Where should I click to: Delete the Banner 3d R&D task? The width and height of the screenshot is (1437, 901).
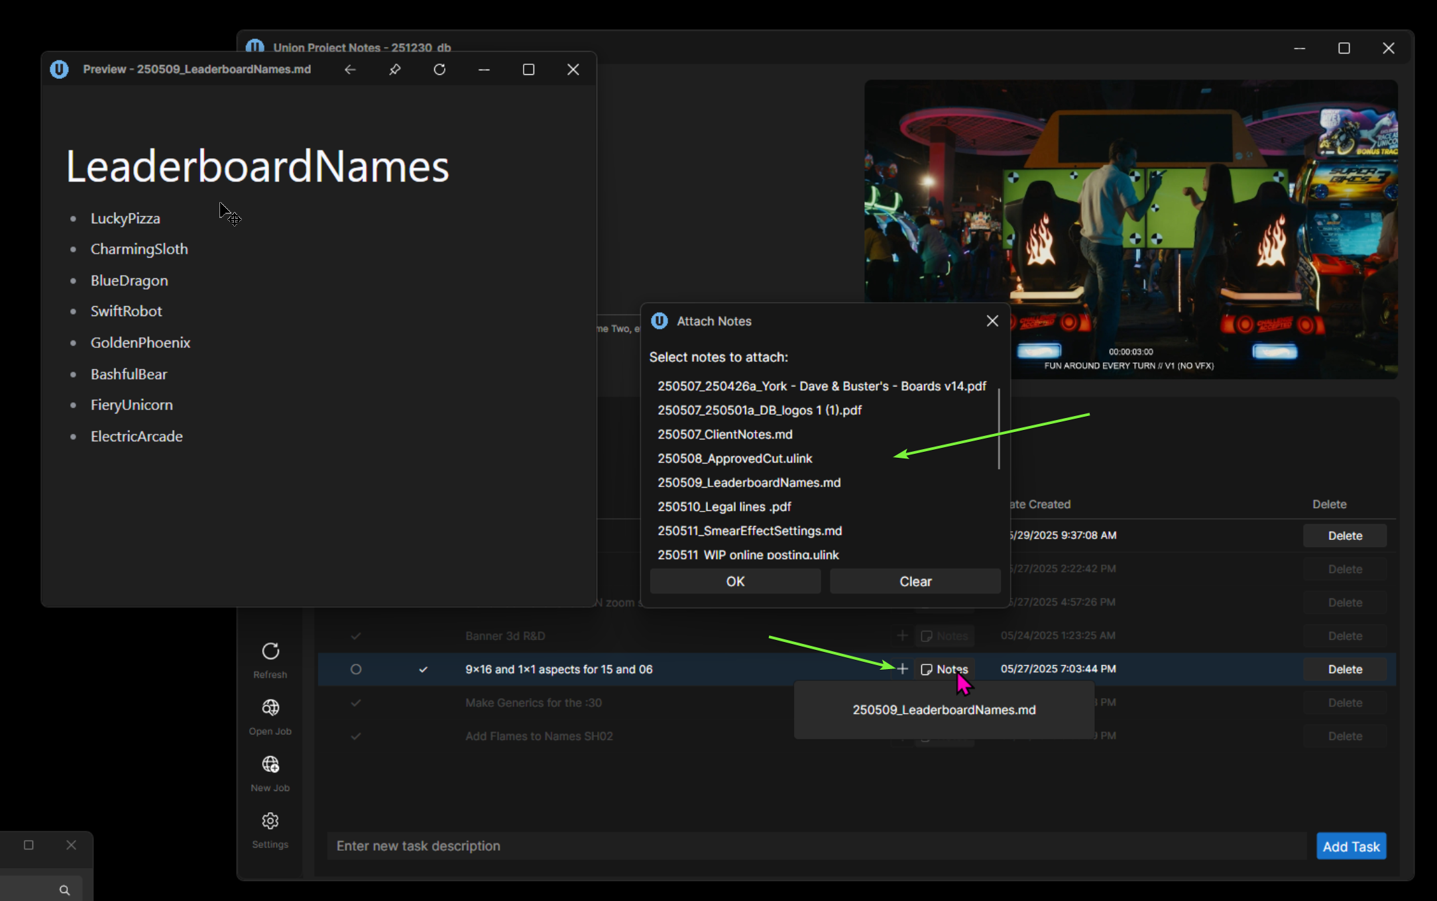pos(1345,636)
